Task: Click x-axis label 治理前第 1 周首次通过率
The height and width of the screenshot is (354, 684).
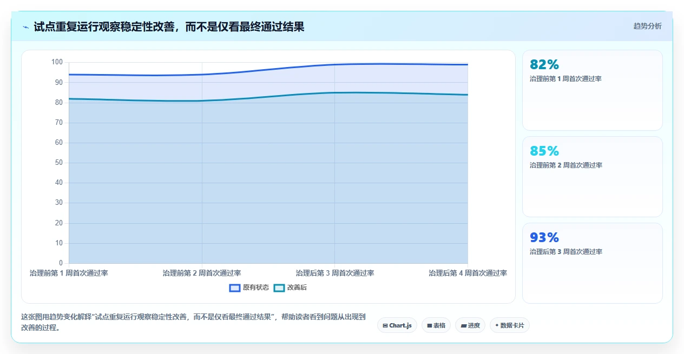Action: pyautogui.click(x=69, y=273)
